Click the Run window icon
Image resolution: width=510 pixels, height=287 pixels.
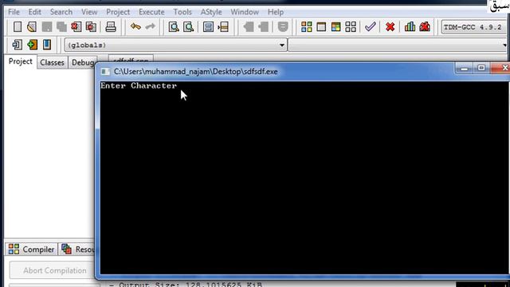pos(321,26)
